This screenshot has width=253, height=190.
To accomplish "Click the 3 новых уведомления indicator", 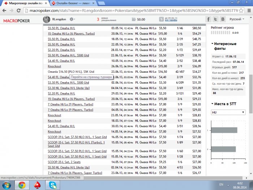I will 107,20.
